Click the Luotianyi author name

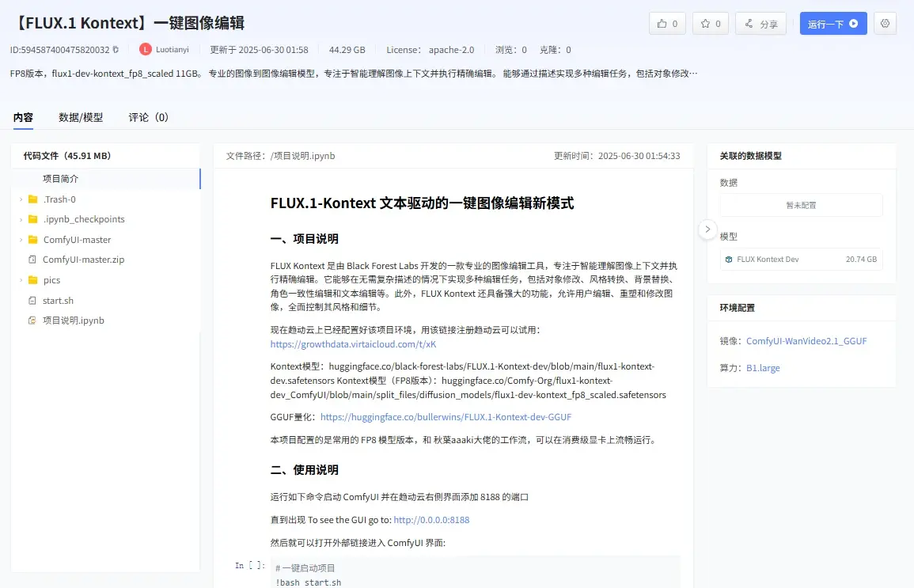pos(173,50)
